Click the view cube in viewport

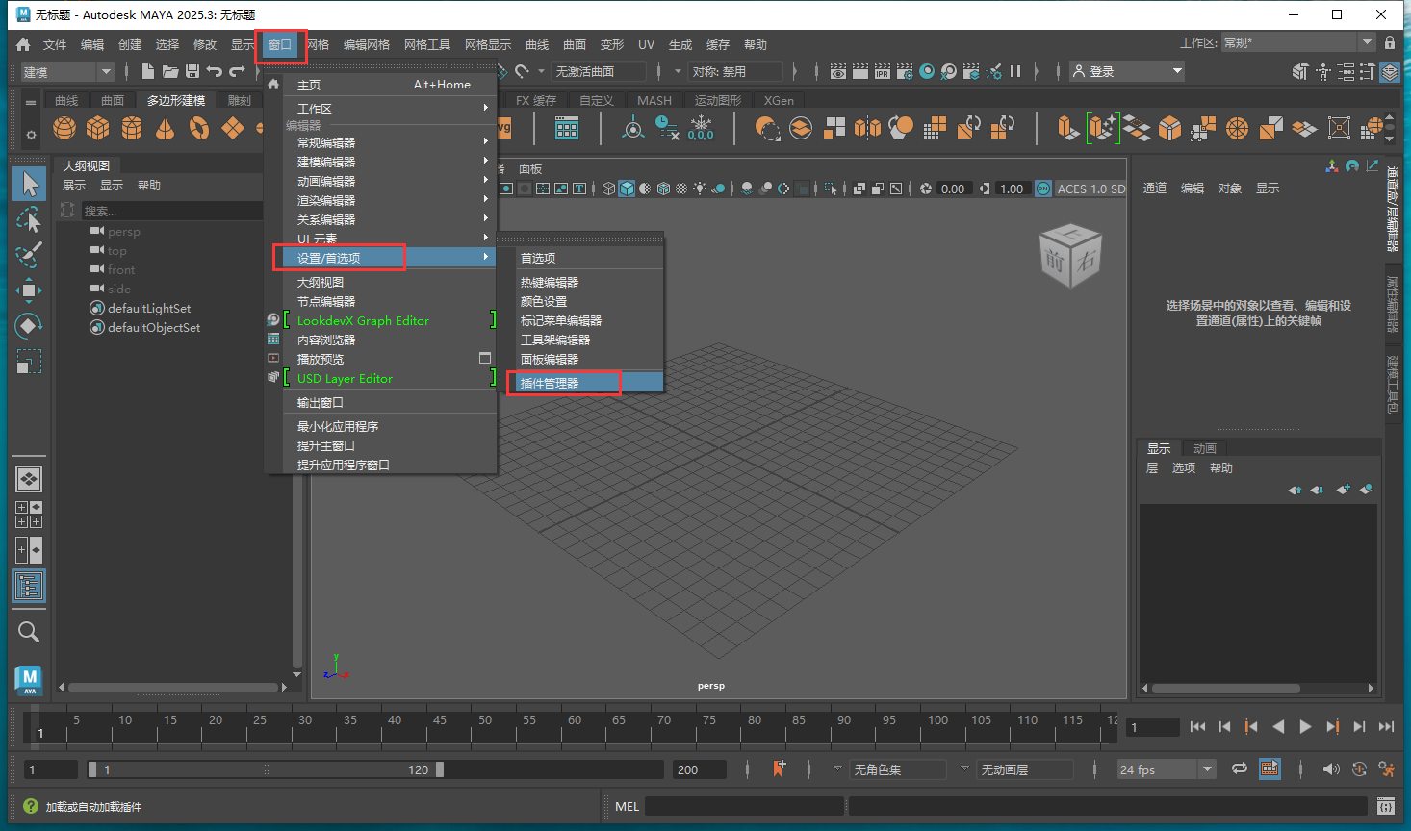(1069, 257)
